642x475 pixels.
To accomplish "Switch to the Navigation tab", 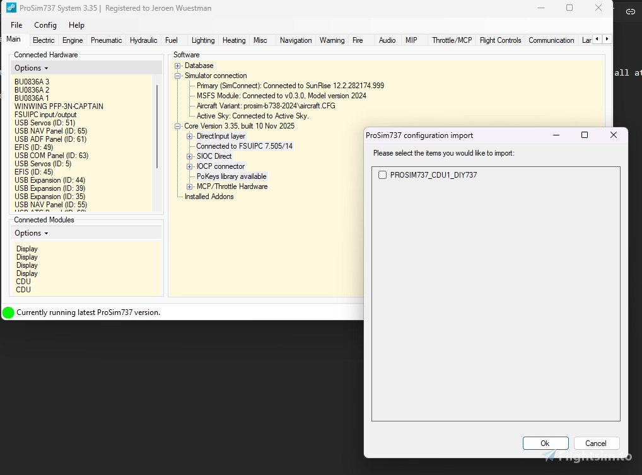I will [295, 39].
